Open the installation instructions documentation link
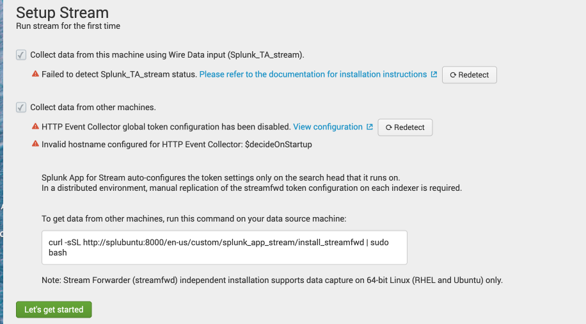Screen dimensions: 586x324 click(x=313, y=74)
